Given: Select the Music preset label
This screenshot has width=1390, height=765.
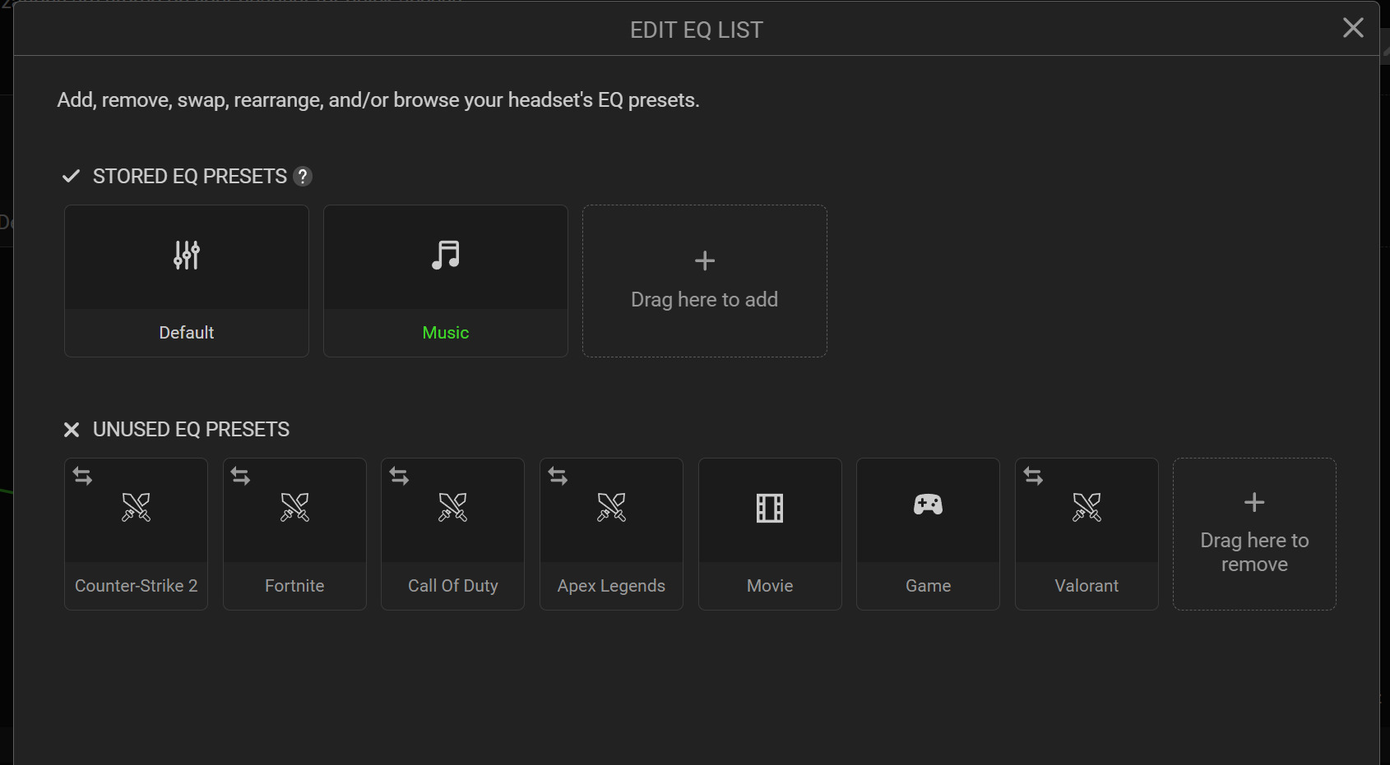Looking at the screenshot, I should pyautogui.click(x=446, y=333).
